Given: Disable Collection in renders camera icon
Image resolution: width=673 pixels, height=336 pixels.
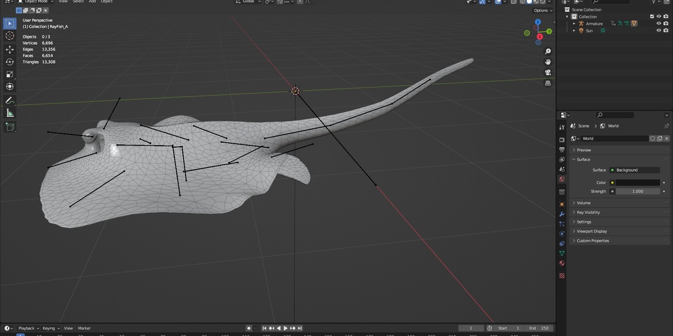Looking at the screenshot, I should pyautogui.click(x=666, y=17).
